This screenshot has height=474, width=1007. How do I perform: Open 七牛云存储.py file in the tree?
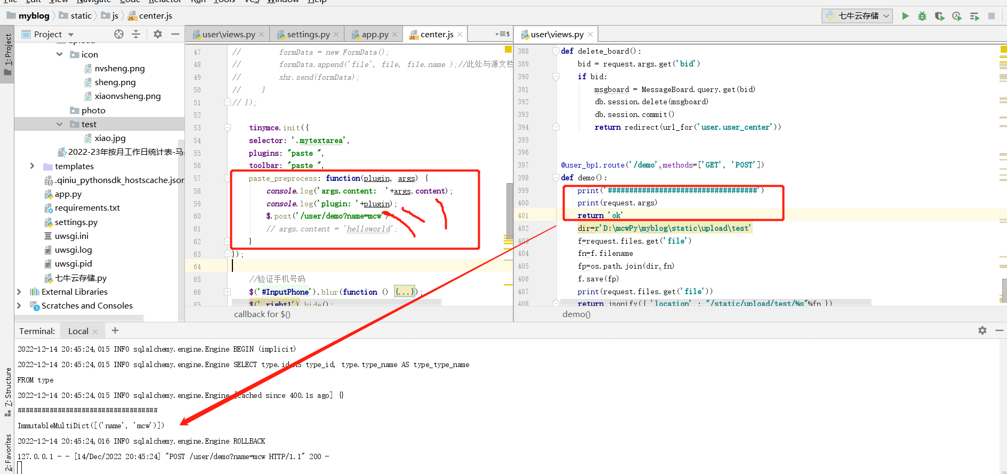tap(80, 278)
